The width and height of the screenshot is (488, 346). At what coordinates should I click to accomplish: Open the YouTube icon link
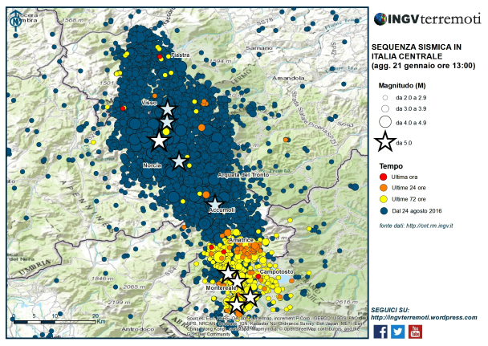415,332
